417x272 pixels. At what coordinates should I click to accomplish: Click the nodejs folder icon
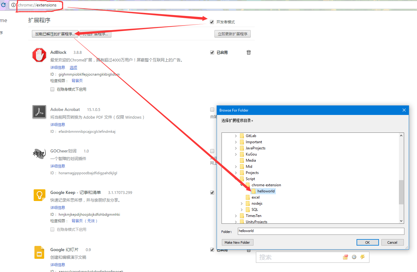click(x=248, y=203)
